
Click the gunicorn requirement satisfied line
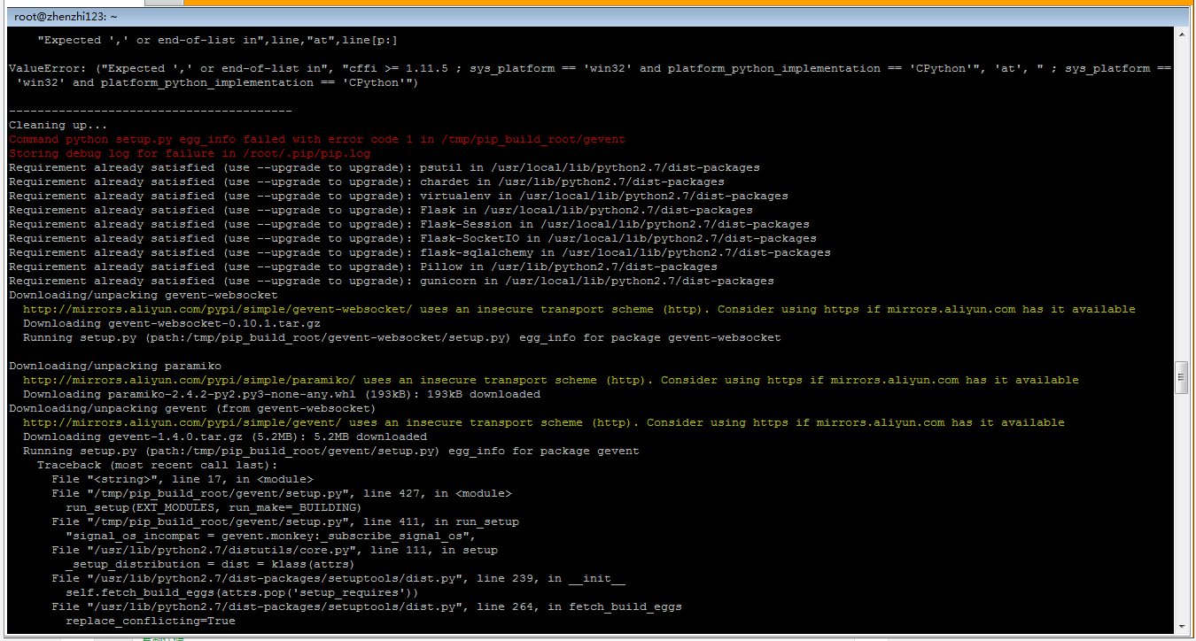pos(392,281)
